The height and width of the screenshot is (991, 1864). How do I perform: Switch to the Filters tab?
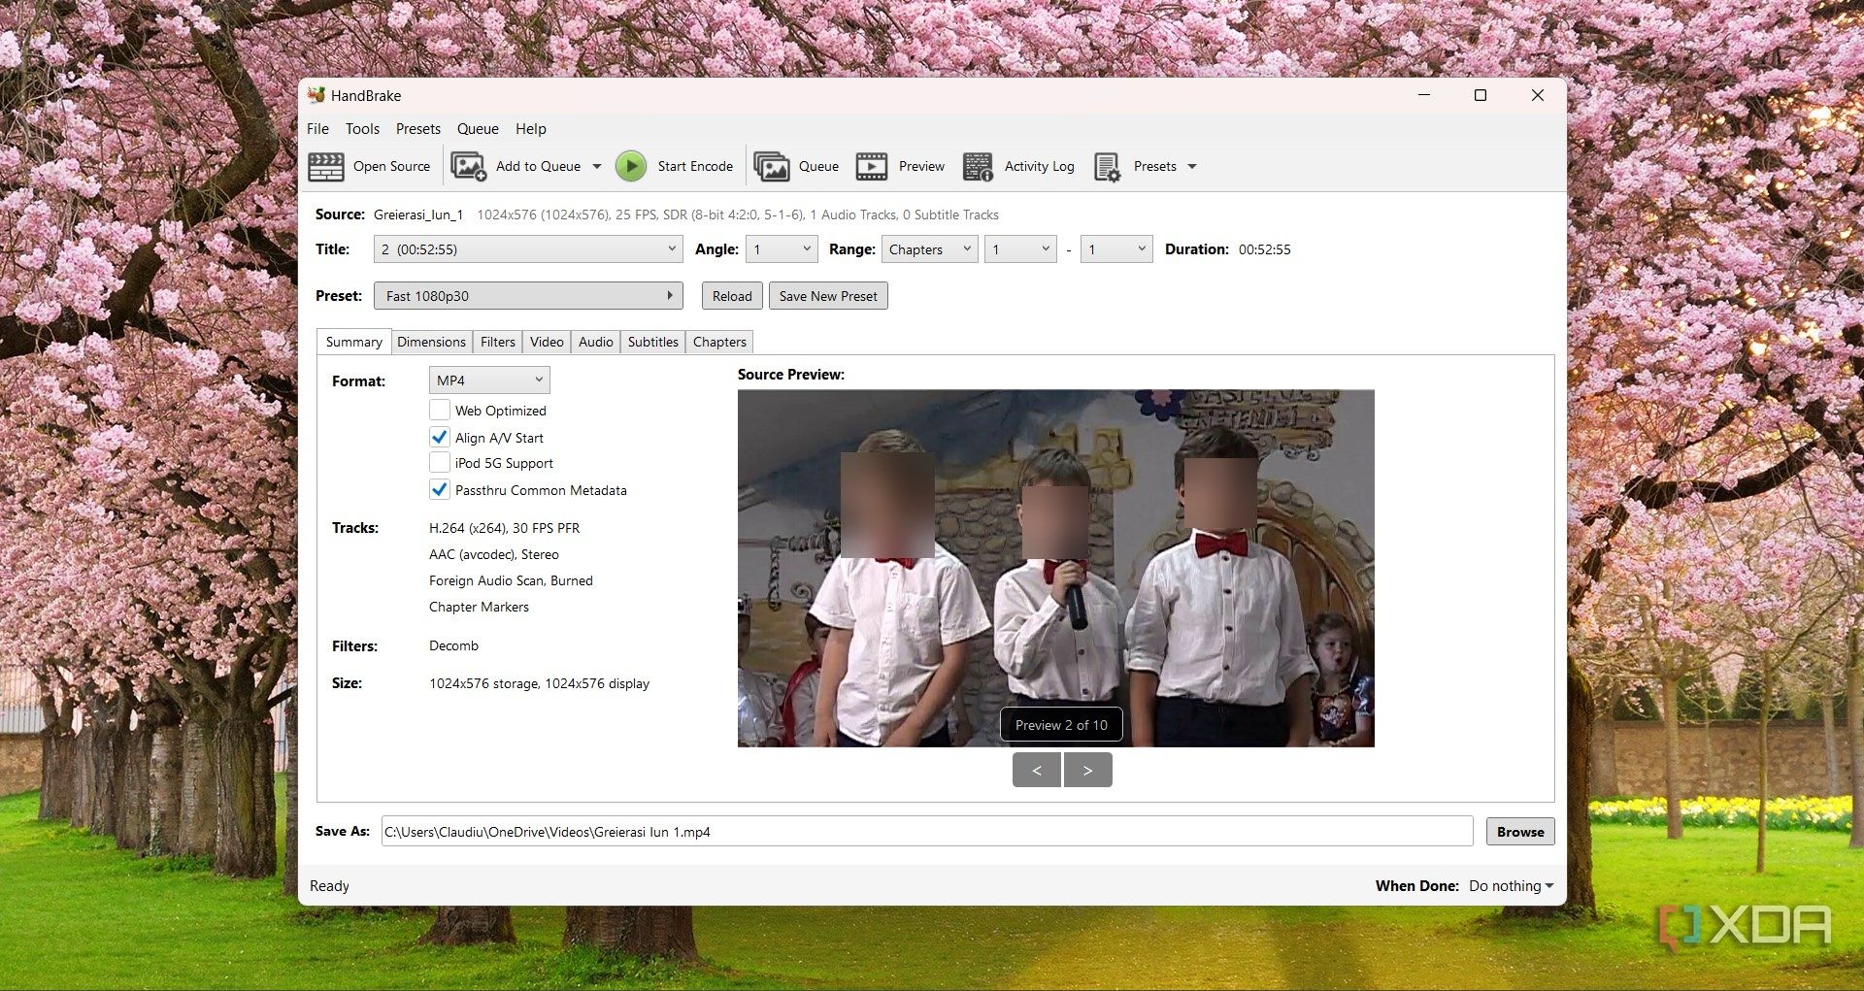click(498, 342)
